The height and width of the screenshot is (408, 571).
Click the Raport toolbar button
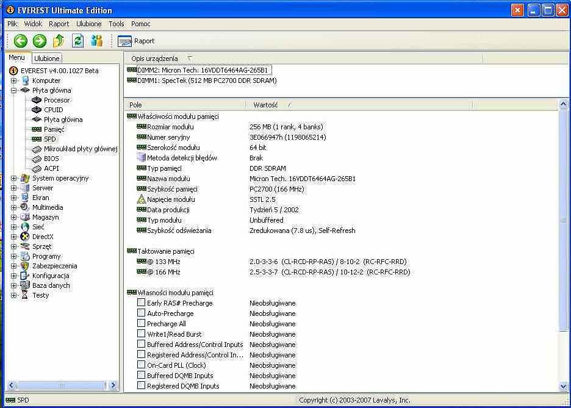click(x=136, y=41)
